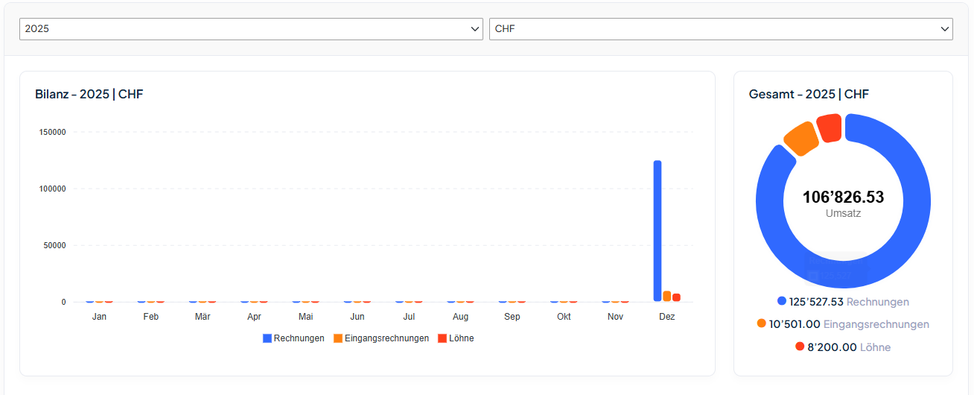
Task: Click the Gesamt – 2025 | CHF heading
Action: (x=809, y=95)
